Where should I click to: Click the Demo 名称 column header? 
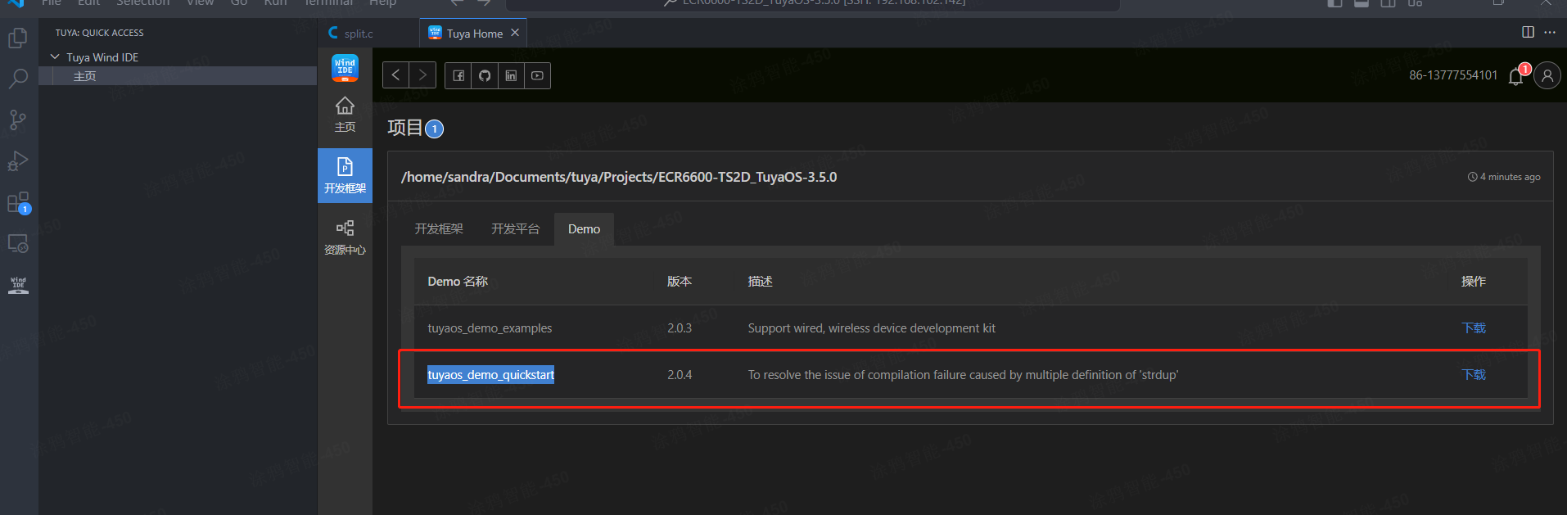458,281
